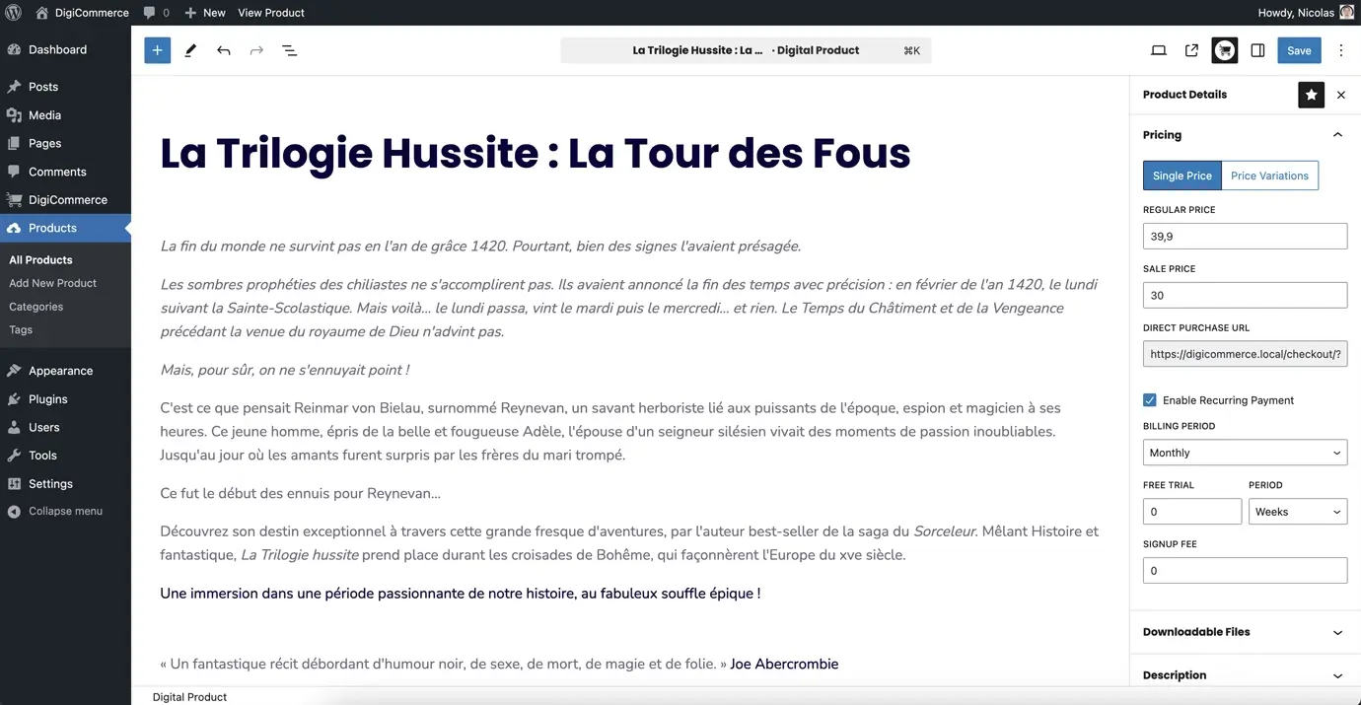Viewport: 1361px width, 705px height.
Task: Toggle the Settings sidebar icon
Action: (x=1257, y=50)
